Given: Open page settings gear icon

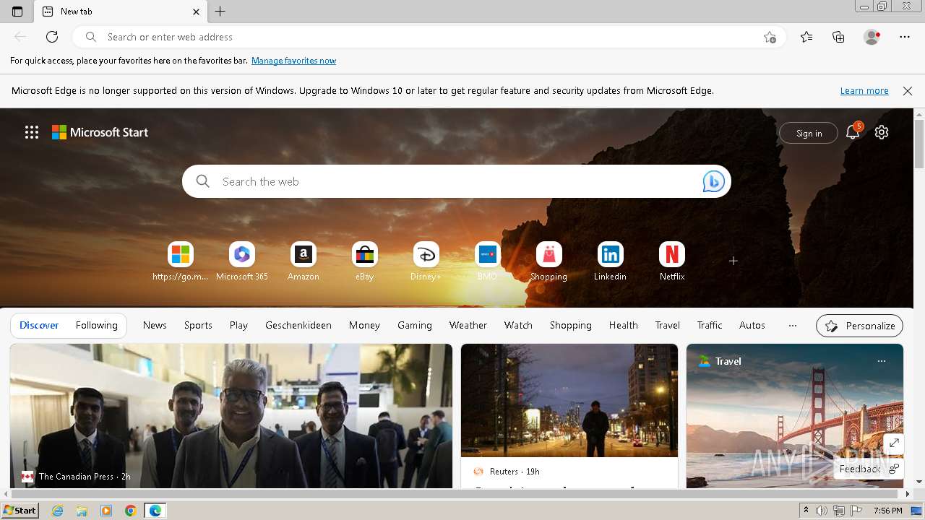Looking at the screenshot, I should 882,132.
